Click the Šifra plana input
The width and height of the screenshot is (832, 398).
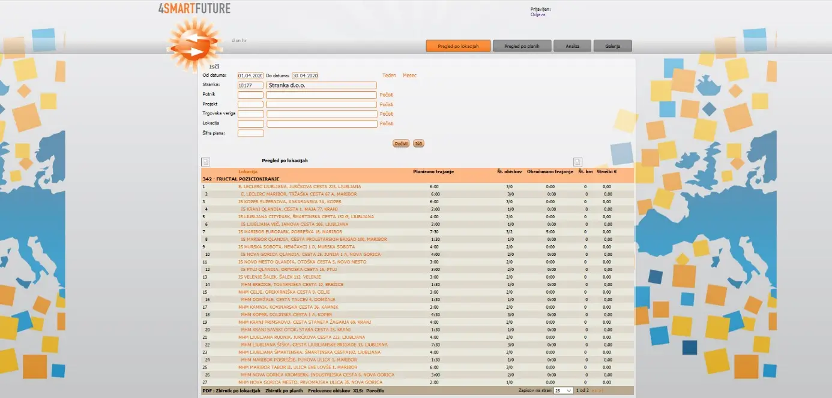(x=250, y=133)
